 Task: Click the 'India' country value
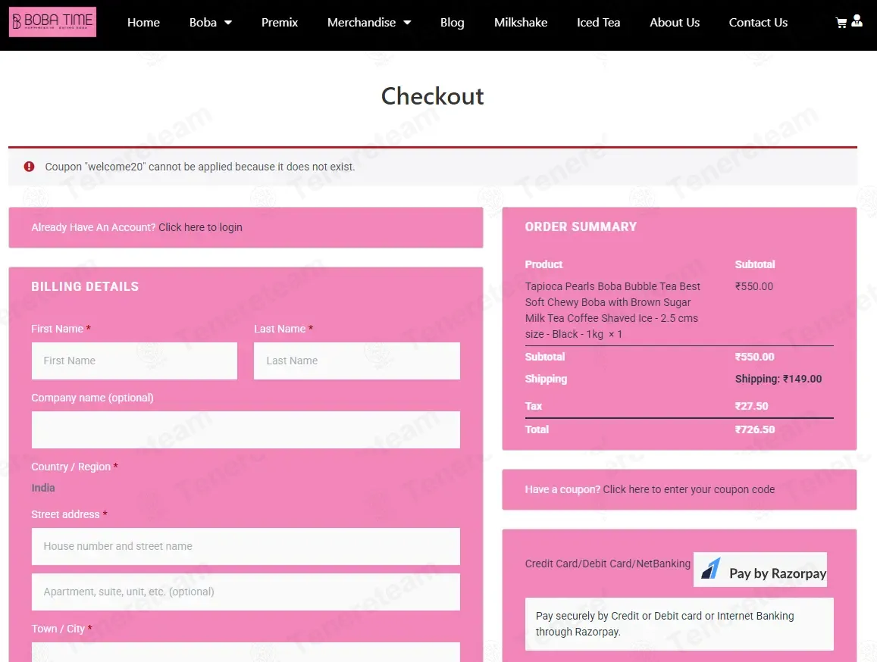[x=43, y=488]
